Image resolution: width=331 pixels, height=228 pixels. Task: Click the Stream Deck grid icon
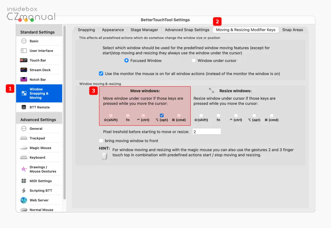click(x=23, y=70)
